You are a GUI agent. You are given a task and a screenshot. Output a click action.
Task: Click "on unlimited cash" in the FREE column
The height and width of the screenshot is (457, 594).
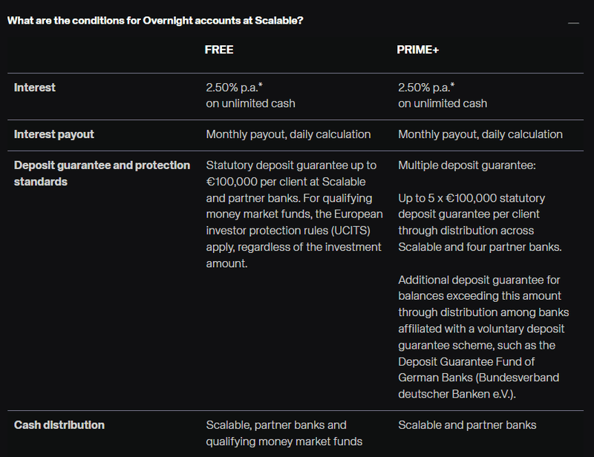coord(250,104)
